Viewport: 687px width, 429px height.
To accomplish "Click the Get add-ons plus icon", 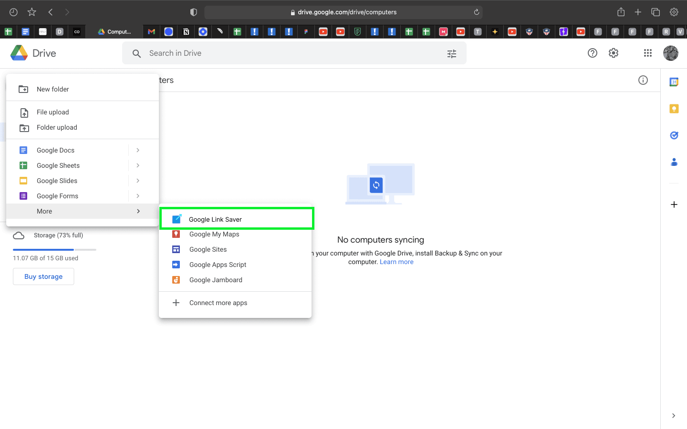I will (x=674, y=204).
